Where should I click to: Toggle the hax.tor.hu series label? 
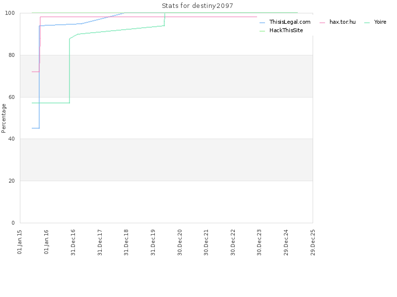tap(342, 22)
